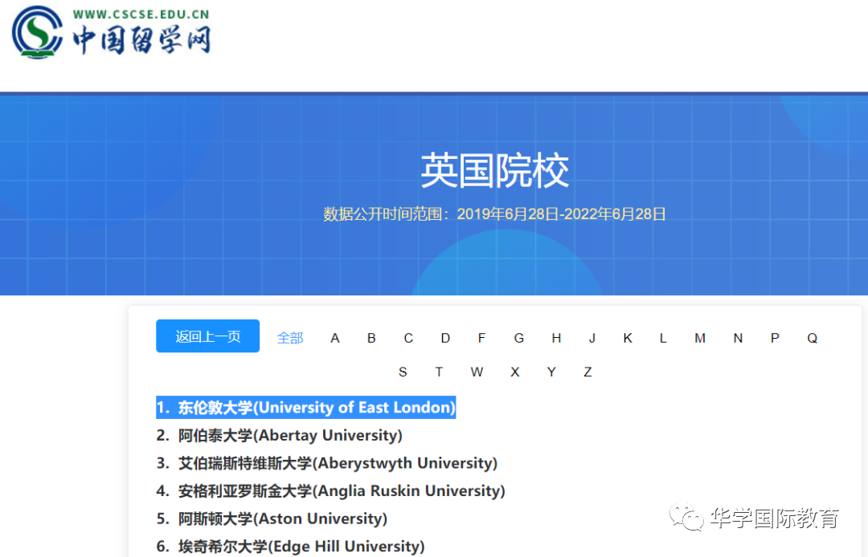The height and width of the screenshot is (557, 868).
Task: Filter list by letter M
Action: click(700, 338)
